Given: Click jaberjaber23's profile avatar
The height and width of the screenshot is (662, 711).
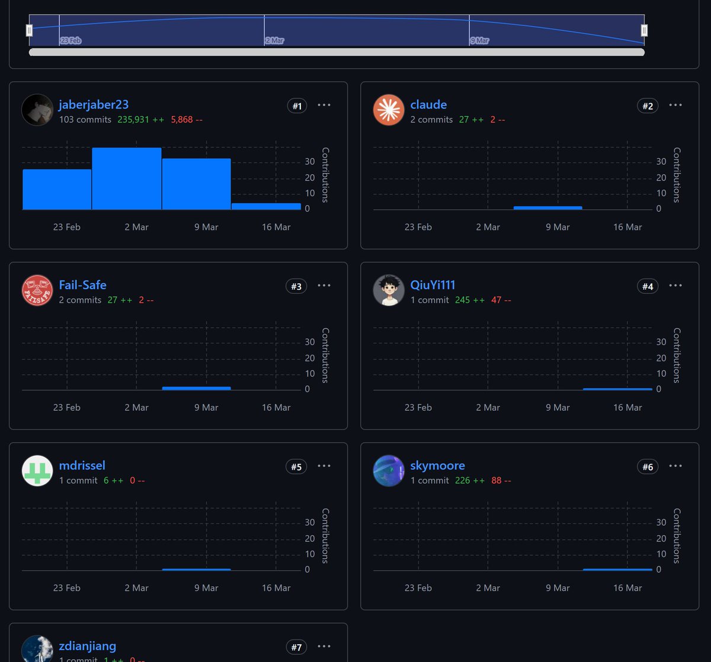Looking at the screenshot, I should pyautogui.click(x=37, y=110).
